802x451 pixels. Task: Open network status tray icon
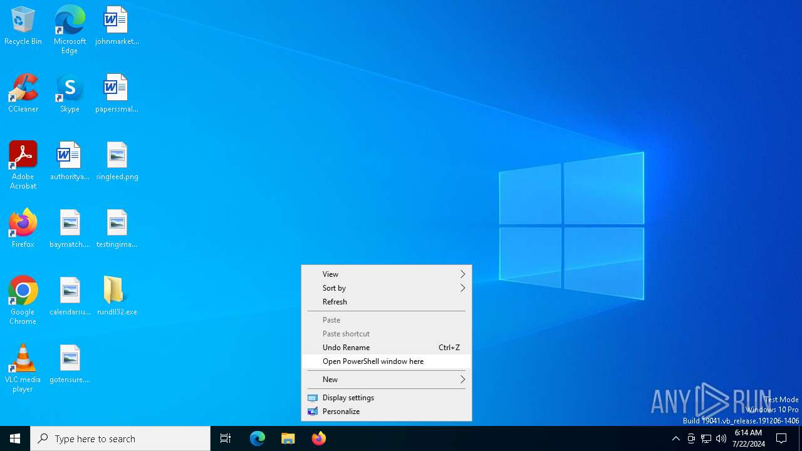coord(706,438)
